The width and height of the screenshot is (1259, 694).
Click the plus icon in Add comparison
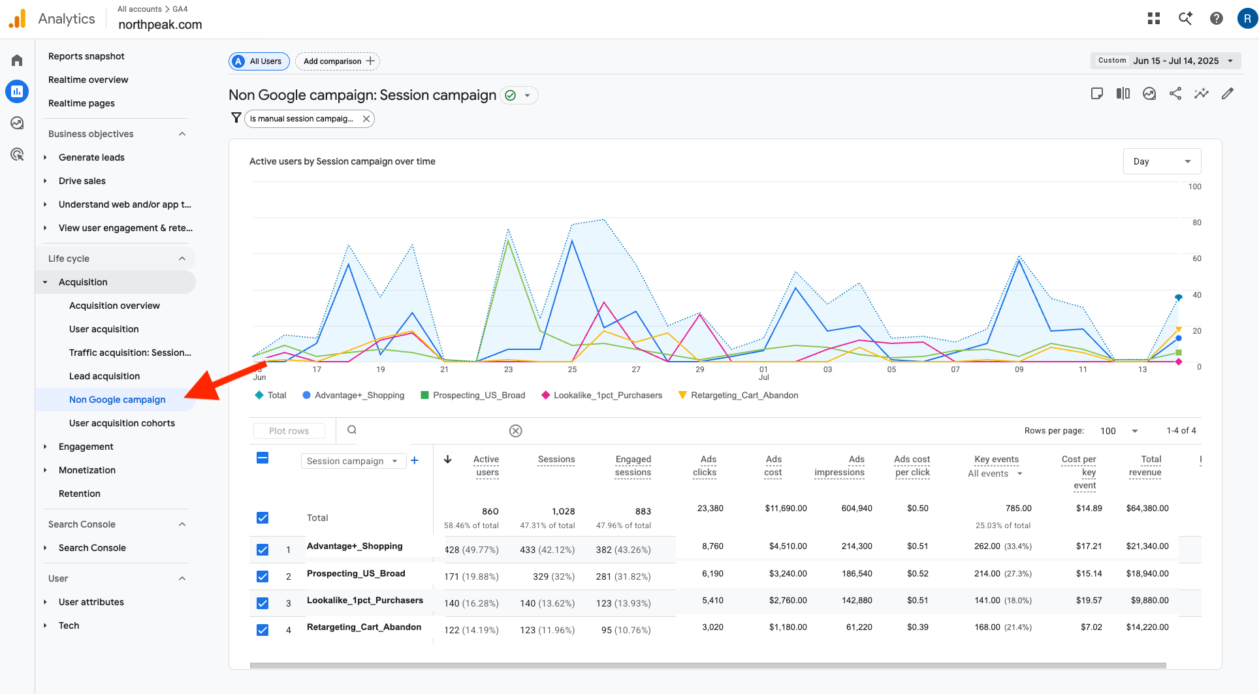[371, 61]
